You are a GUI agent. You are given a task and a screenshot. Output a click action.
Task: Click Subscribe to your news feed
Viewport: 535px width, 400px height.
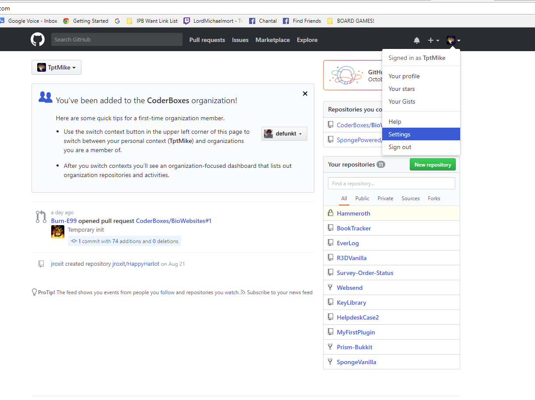[x=280, y=292]
